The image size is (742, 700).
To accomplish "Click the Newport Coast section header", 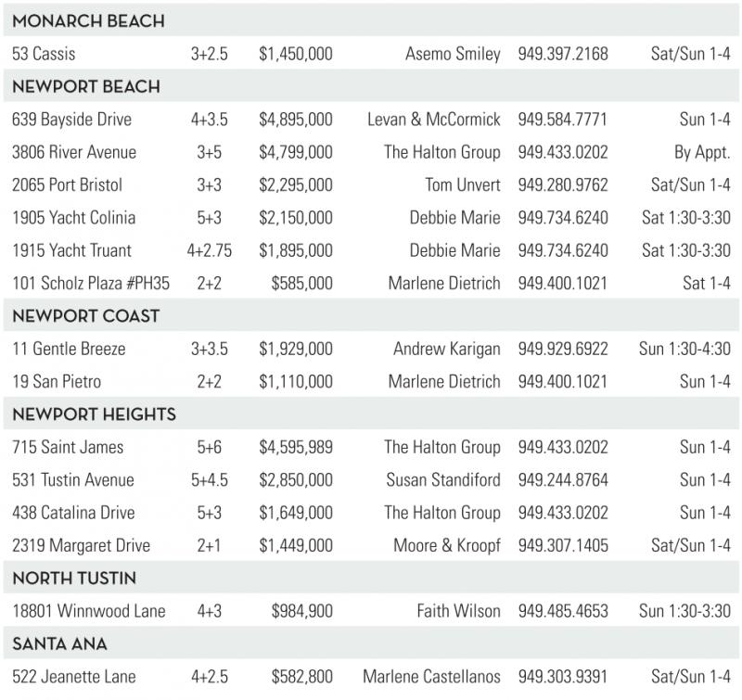I will click(x=87, y=316).
